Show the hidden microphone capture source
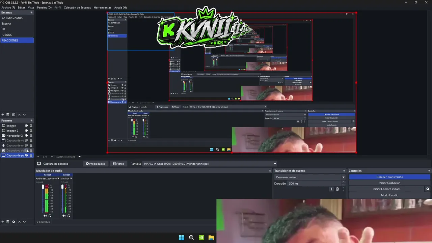 [x=26, y=145]
